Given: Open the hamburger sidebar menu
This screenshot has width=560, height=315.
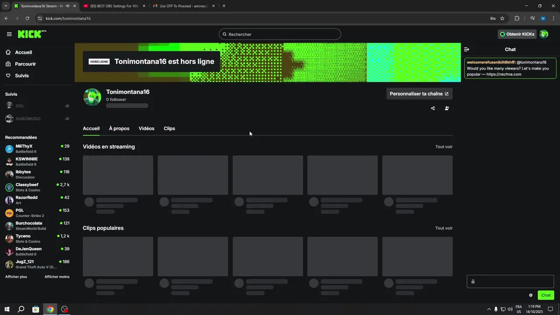Looking at the screenshot, I should point(9,34).
